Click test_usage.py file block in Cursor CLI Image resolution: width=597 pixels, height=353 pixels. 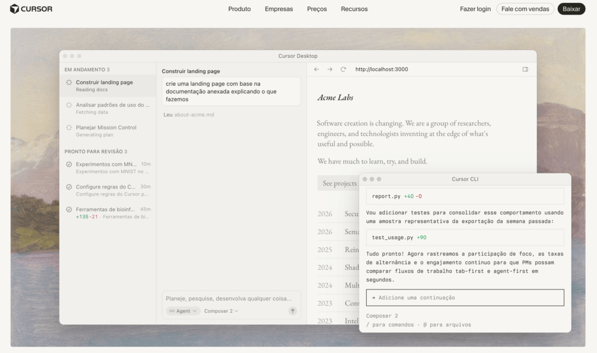465,237
